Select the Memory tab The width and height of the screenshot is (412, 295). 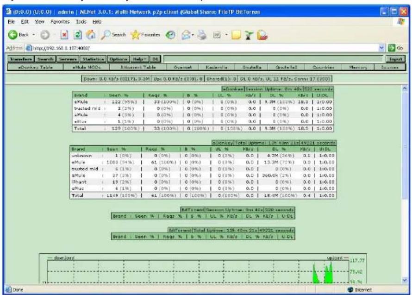358,67
